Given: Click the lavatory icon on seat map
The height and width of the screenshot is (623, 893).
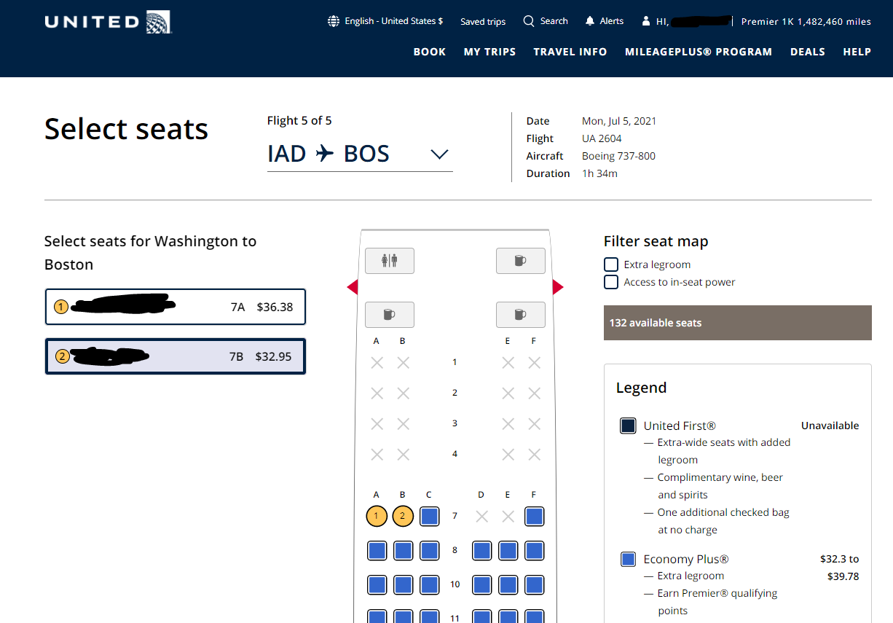Looking at the screenshot, I should click(x=390, y=261).
